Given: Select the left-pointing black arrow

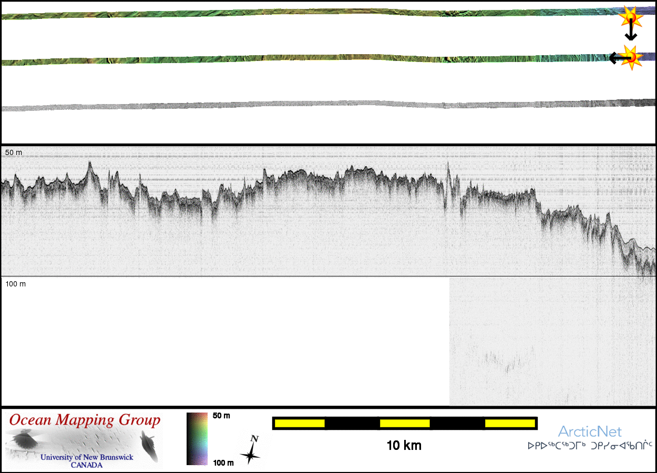Looking at the screenshot, I should coord(615,58).
